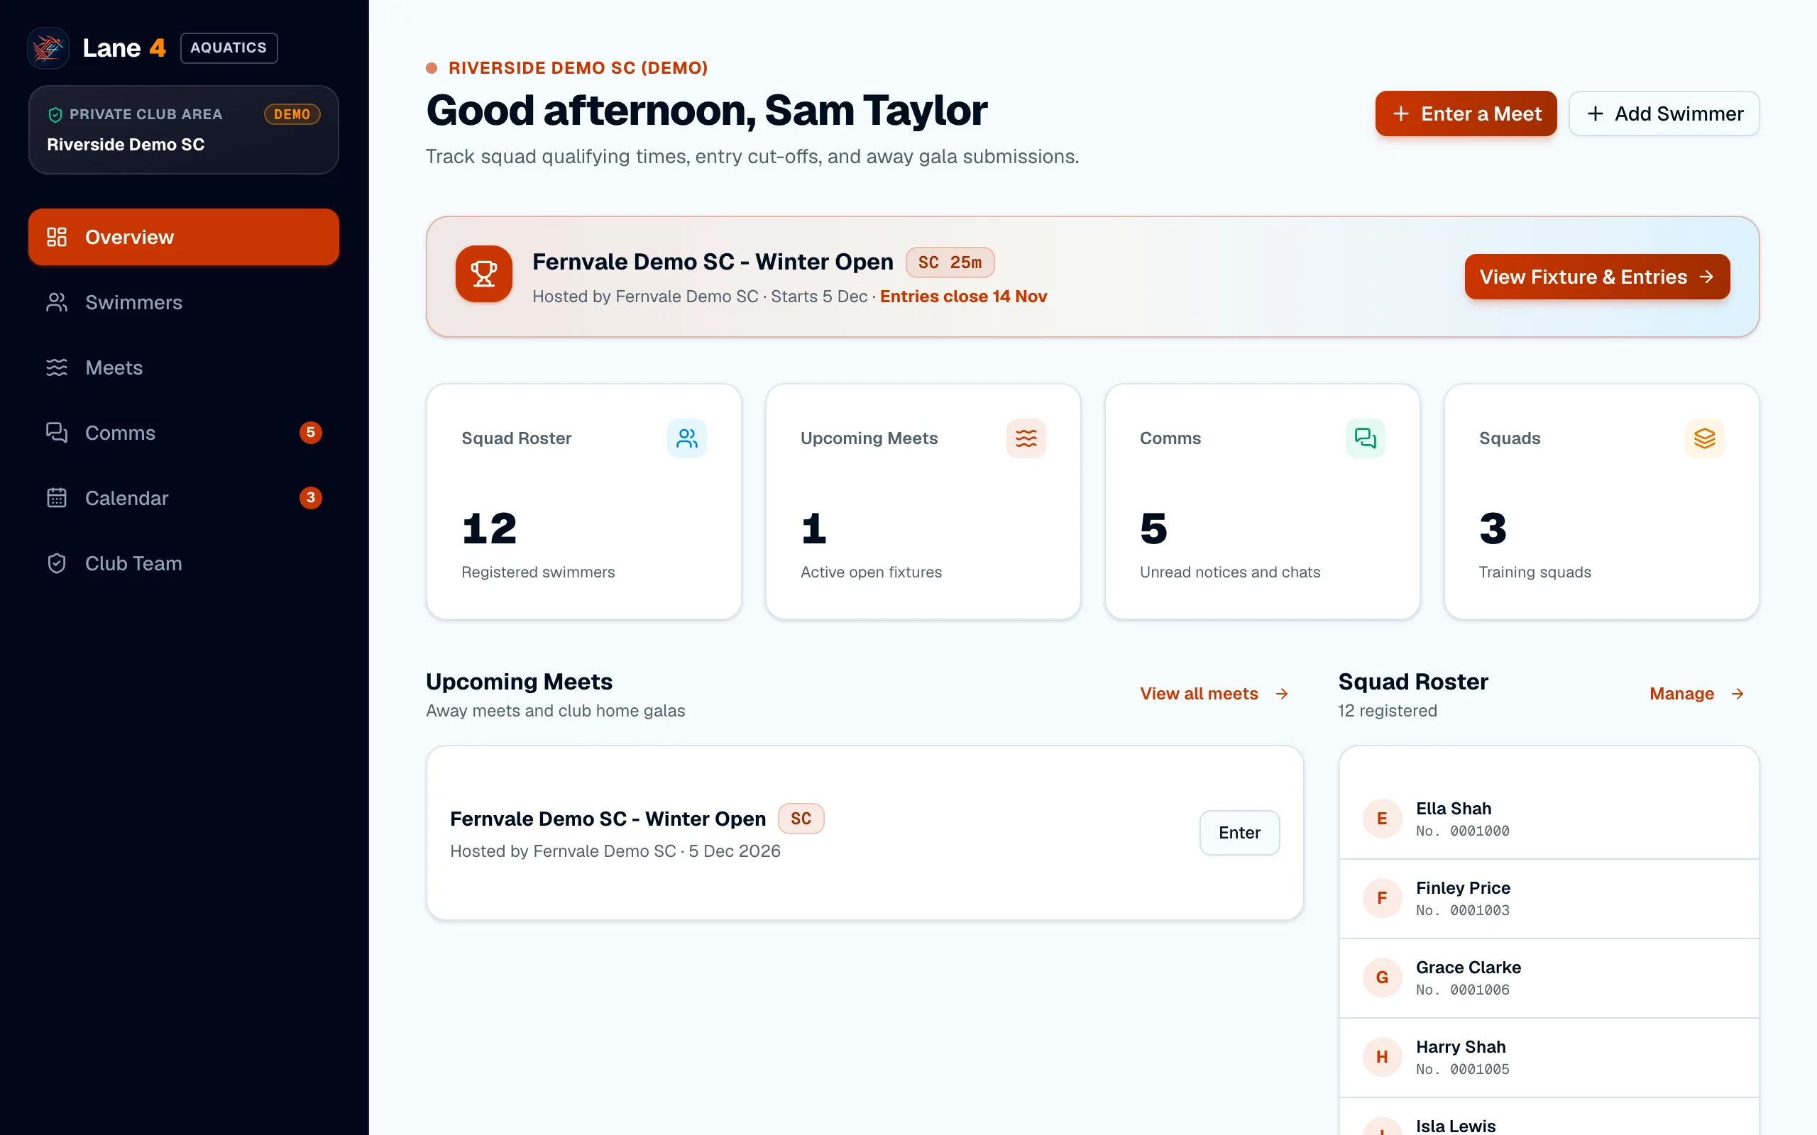Click the plus icon on Enter a Meet

[1400, 114]
